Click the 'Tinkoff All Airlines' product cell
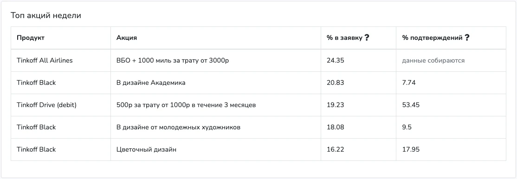 click(61, 61)
